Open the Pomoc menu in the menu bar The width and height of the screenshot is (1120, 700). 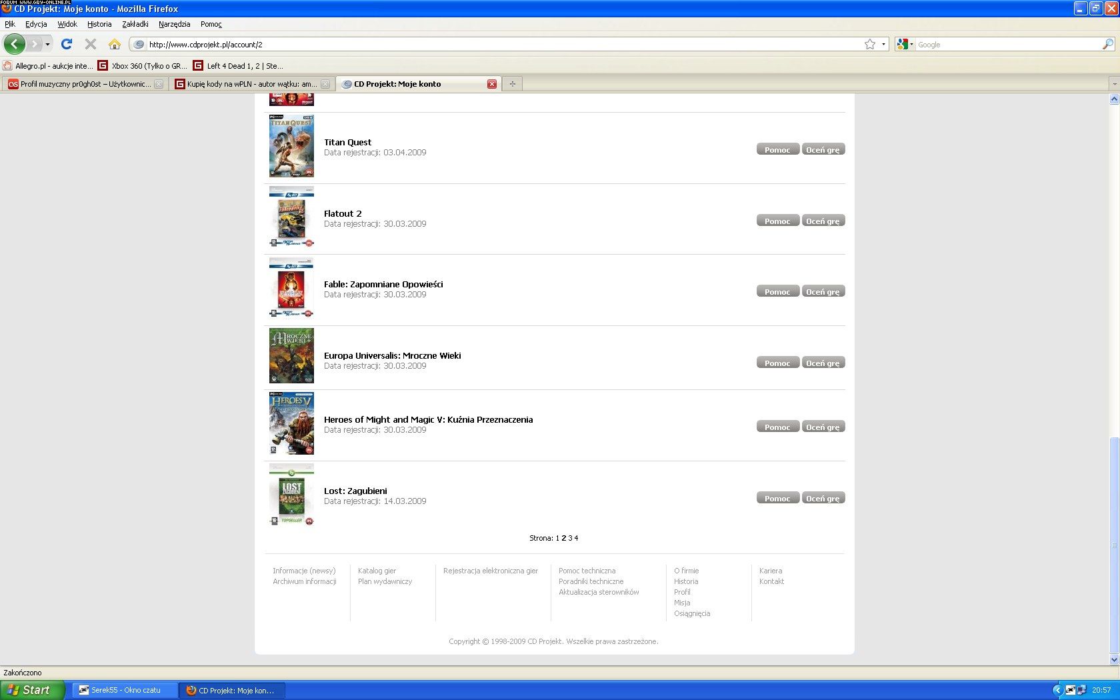[211, 24]
